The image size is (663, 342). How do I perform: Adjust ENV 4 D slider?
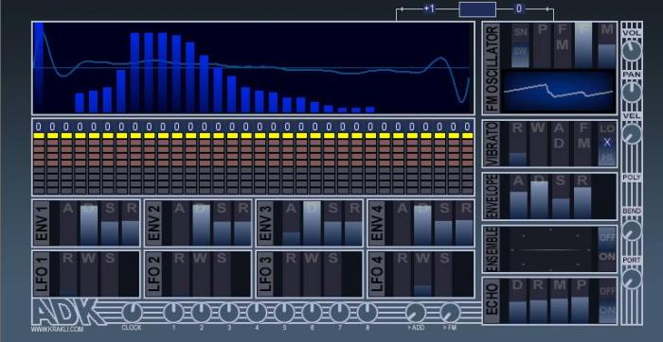pyautogui.click(x=422, y=223)
